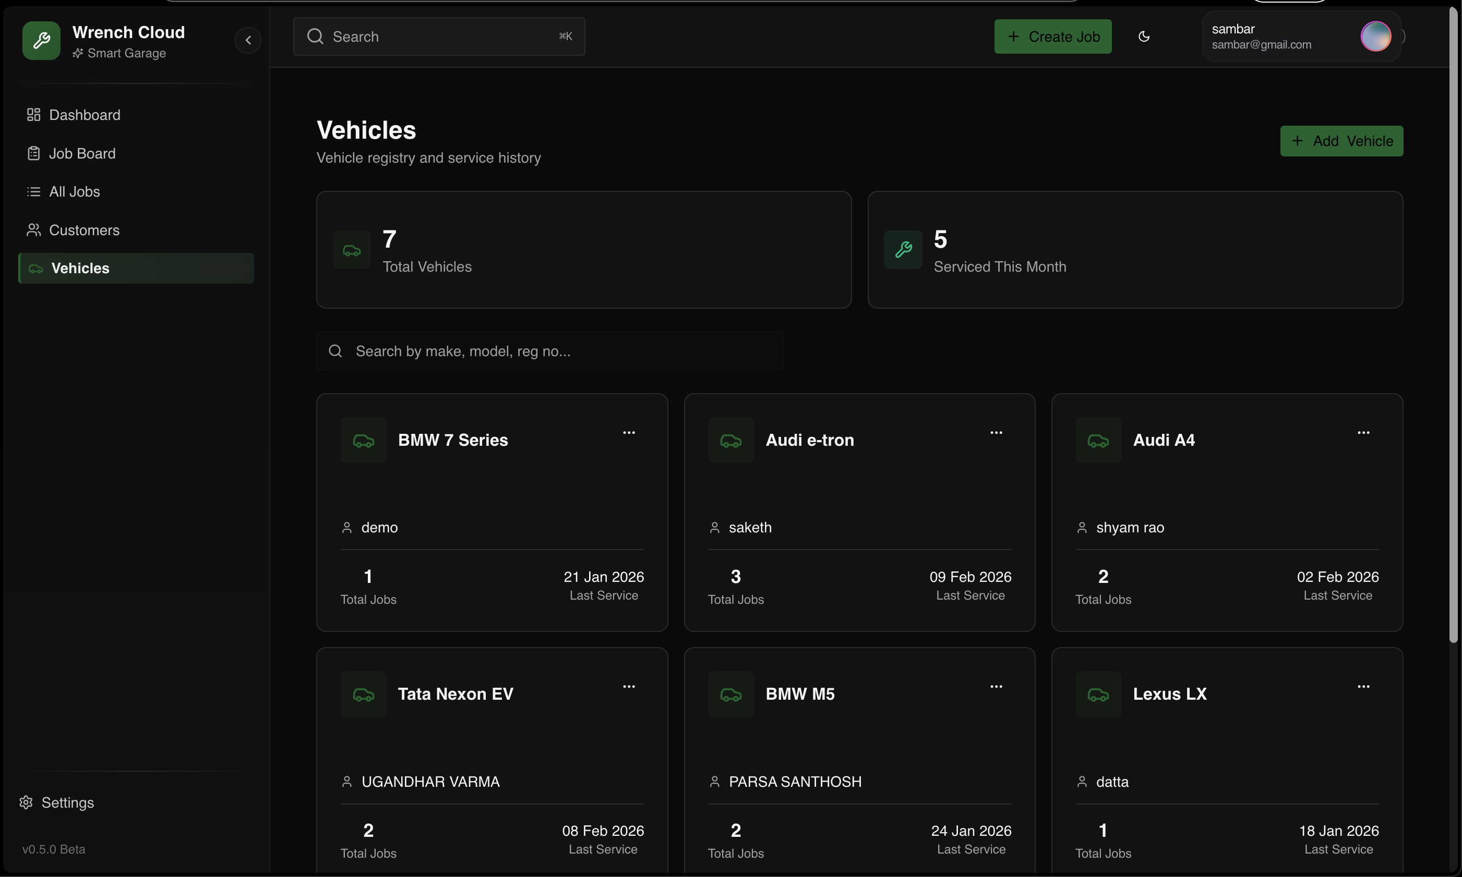Click the Audi e-tron title
1462x877 pixels.
coord(810,440)
